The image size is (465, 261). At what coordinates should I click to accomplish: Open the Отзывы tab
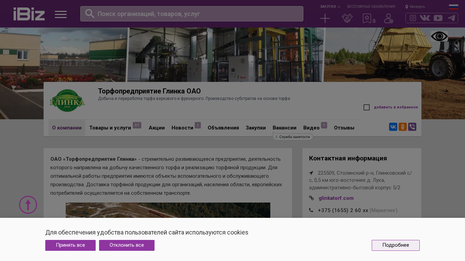[x=344, y=128]
